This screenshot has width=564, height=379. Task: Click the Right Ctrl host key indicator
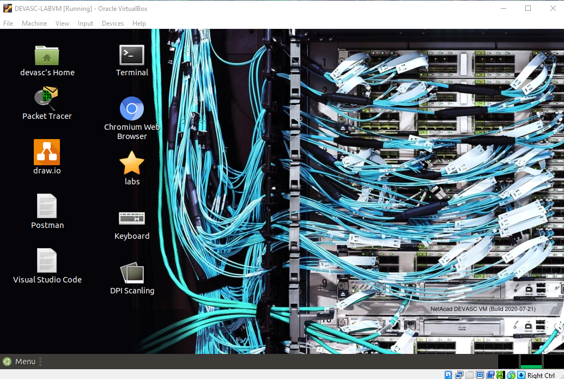541,375
